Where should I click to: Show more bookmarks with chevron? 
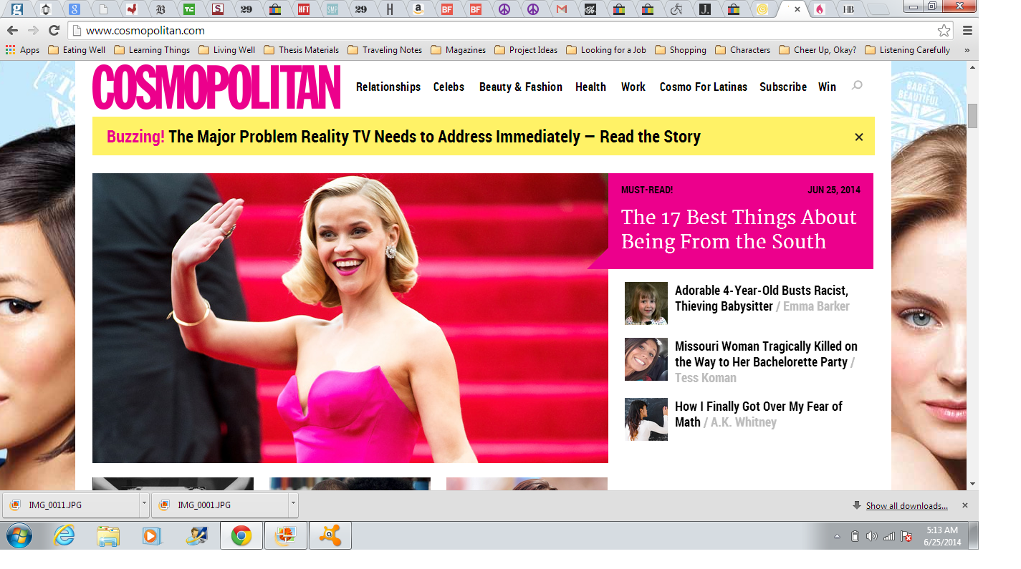967,50
